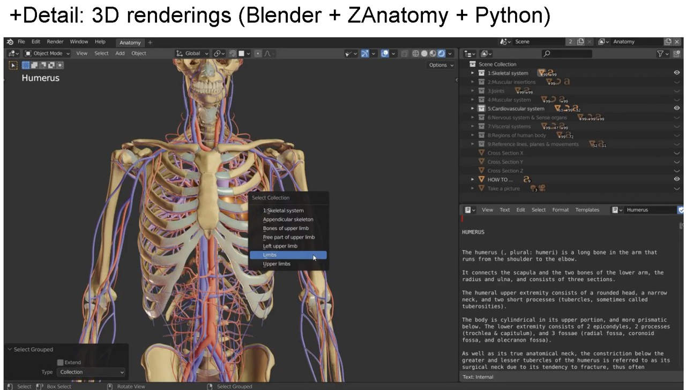Expand the HOW TO ... item
Image resolution: width=686 pixels, height=390 pixels.
(473, 180)
